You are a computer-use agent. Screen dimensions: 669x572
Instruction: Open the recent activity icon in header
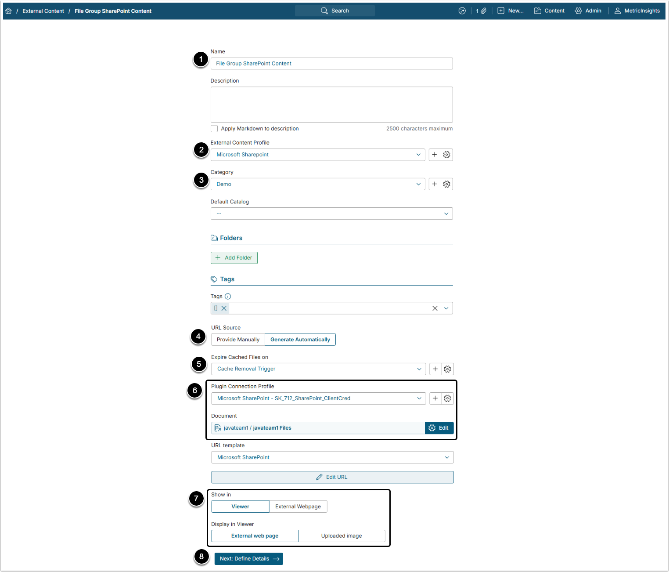(x=462, y=11)
